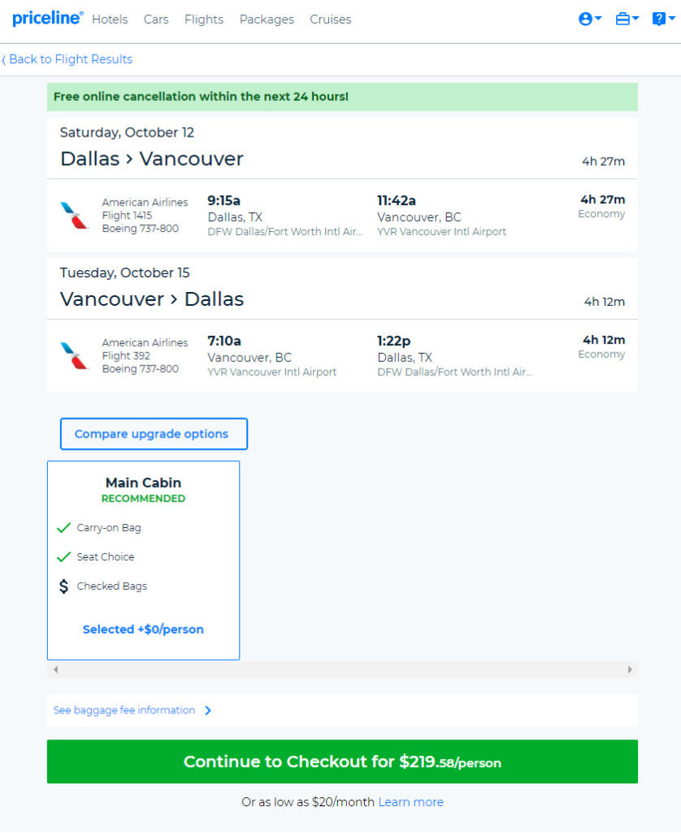Open the help question mark menu
This screenshot has height=833, width=681.
[x=663, y=20]
